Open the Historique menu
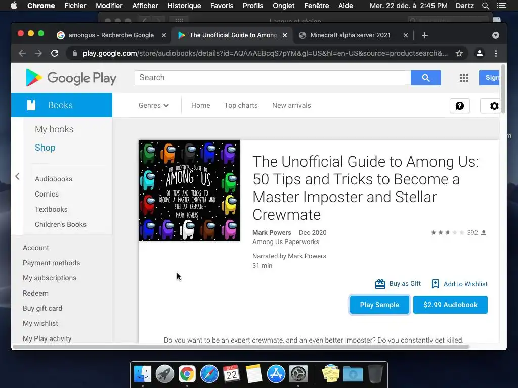Image resolution: width=518 pixels, height=388 pixels. (x=184, y=6)
